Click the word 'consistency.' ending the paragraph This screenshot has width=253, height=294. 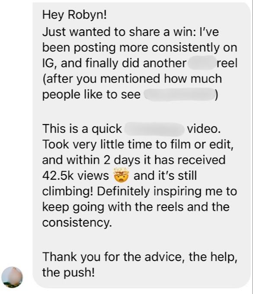tap(77, 223)
